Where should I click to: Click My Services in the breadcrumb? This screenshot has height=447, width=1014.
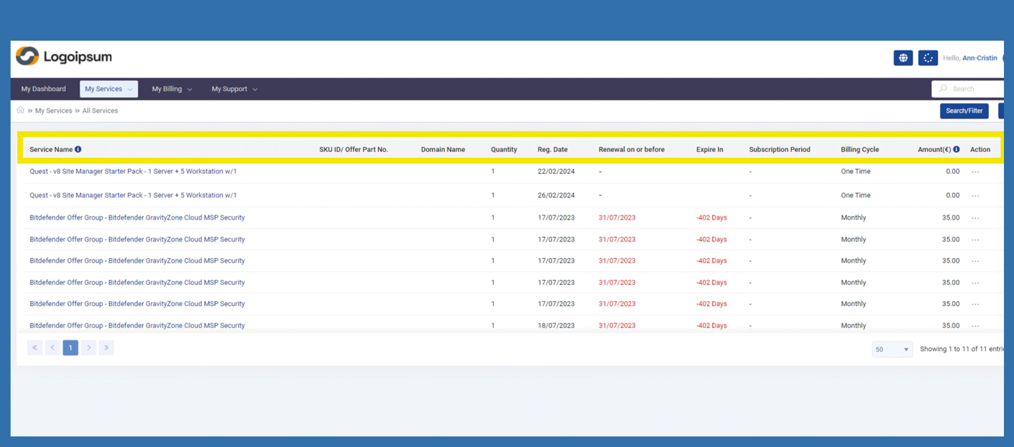53,110
